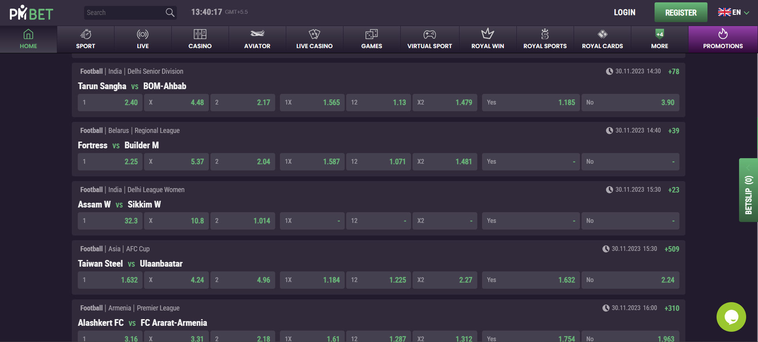The height and width of the screenshot is (342, 758).
Task: Select odds 2.25 for Fortress win
Action: 110,162
